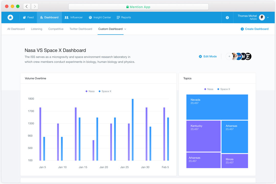This screenshot has height=184, width=276.
Task: Click the Create Dashboard link
Action: [x=255, y=29]
